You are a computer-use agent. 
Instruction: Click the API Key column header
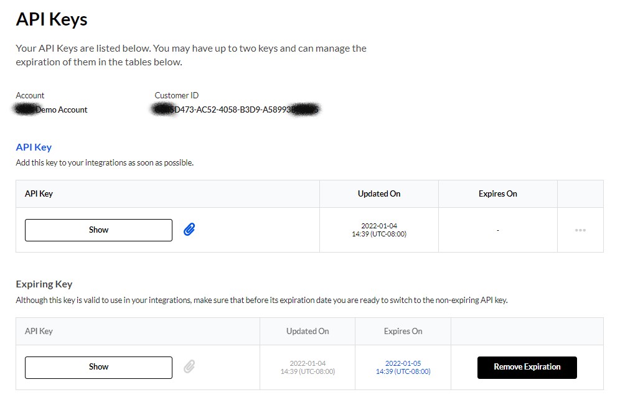(x=39, y=193)
